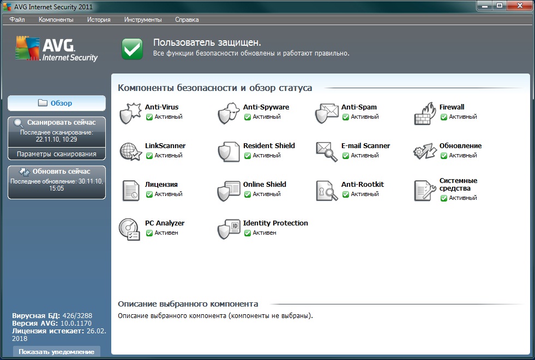Select the Resident Shield icon

pyautogui.click(x=229, y=151)
